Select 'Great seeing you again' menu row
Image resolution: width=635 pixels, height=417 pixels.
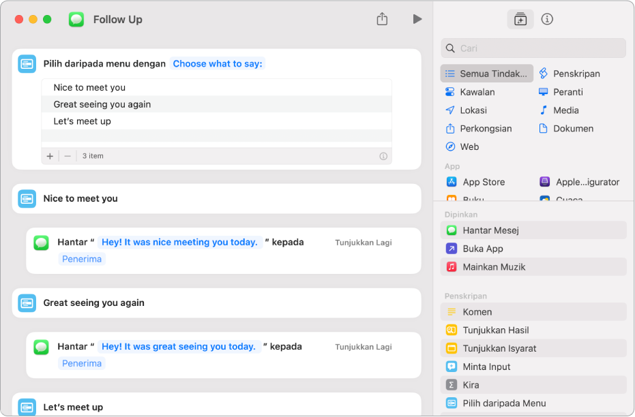coord(102,104)
